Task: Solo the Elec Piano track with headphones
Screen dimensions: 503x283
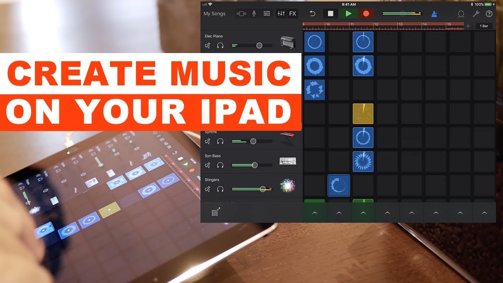Action: 220,46
